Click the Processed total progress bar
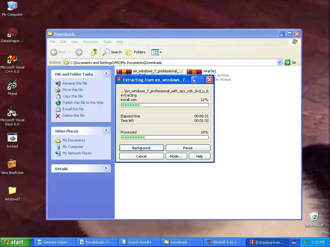This screenshot has height=247, width=330. (x=165, y=137)
